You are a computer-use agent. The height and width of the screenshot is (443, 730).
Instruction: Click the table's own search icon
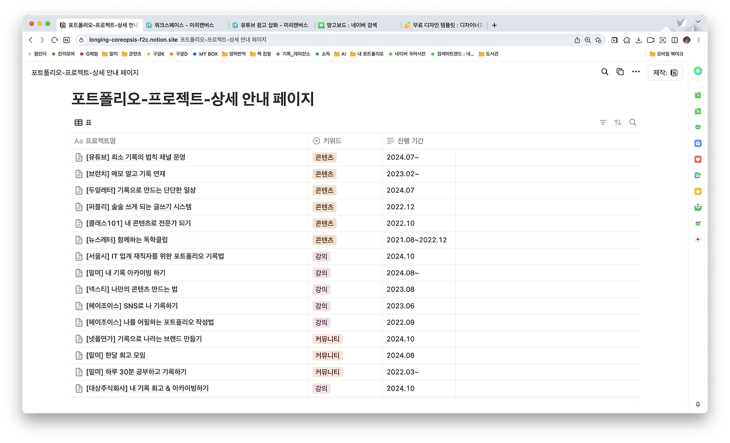click(x=632, y=122)
